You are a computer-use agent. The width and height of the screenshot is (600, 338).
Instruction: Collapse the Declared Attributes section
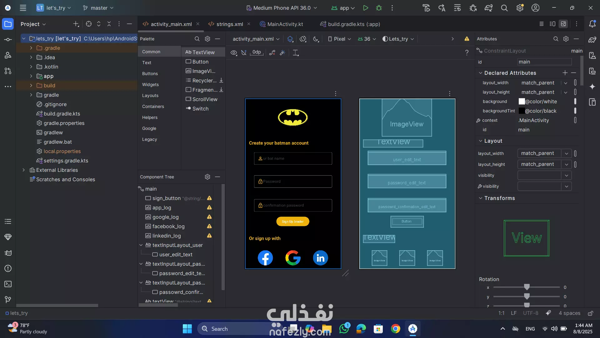[x=480, y=73]
